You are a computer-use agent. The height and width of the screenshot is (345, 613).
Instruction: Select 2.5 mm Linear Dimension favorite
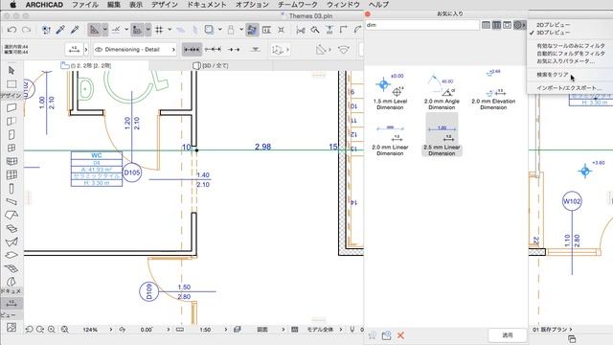click(x=442, y=135)
